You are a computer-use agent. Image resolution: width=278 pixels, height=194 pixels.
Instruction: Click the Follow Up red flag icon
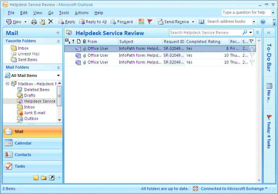[x=150, y=21]
